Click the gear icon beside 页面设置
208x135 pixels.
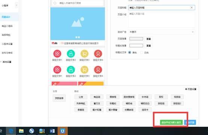(x=186, y=89)
